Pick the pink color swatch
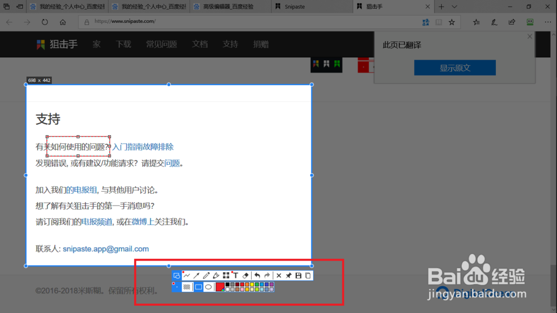The image size is (557, 313). tap(242, 289)
